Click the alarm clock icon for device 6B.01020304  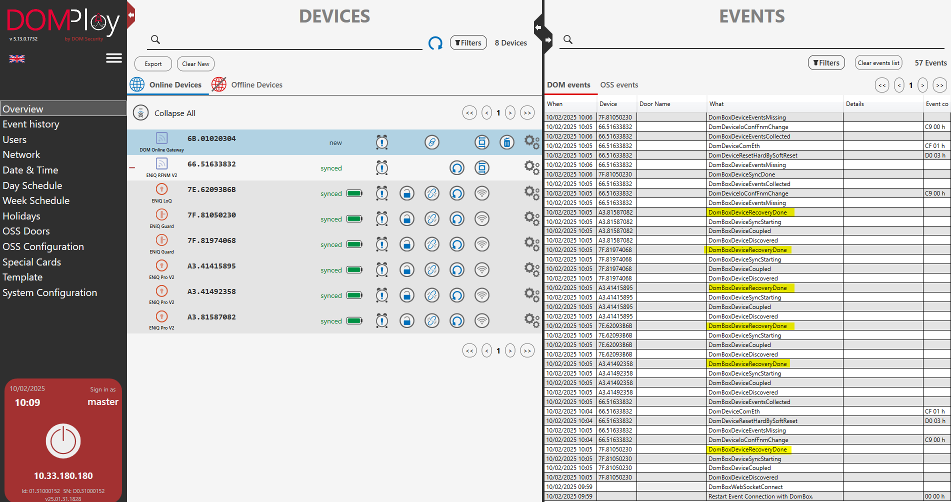click(x=382, y=142)
